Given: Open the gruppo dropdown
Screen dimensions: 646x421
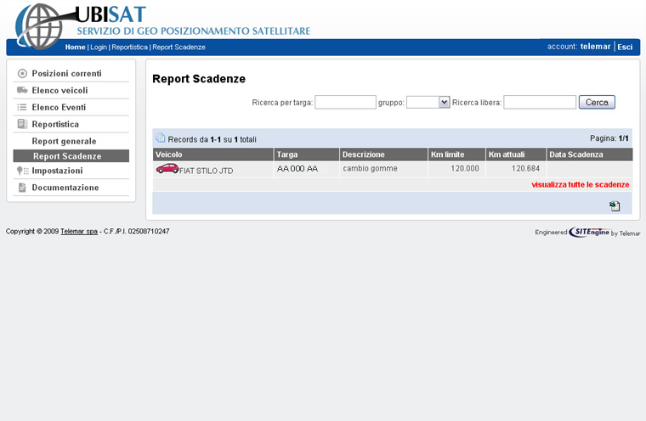Looking at the screenshot, I should [428, 102].
